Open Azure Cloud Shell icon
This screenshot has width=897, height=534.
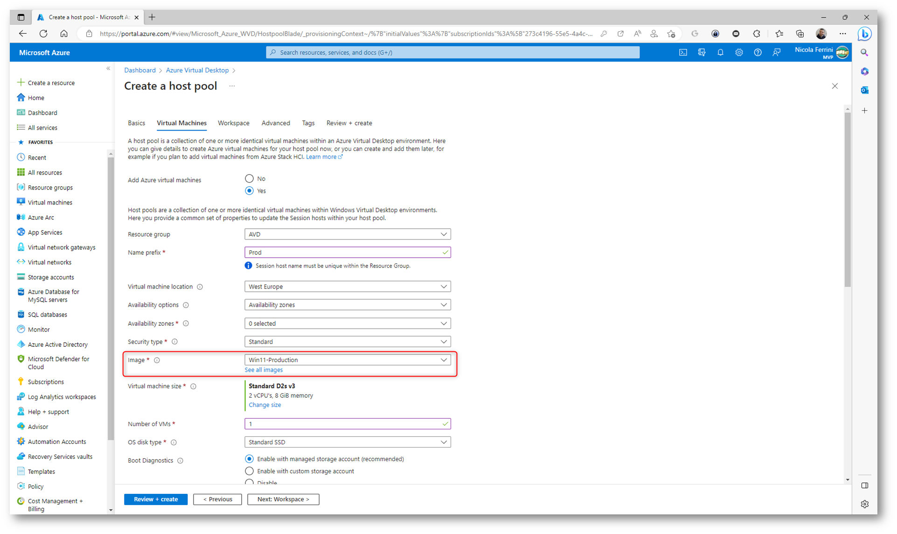click(683, 52)
